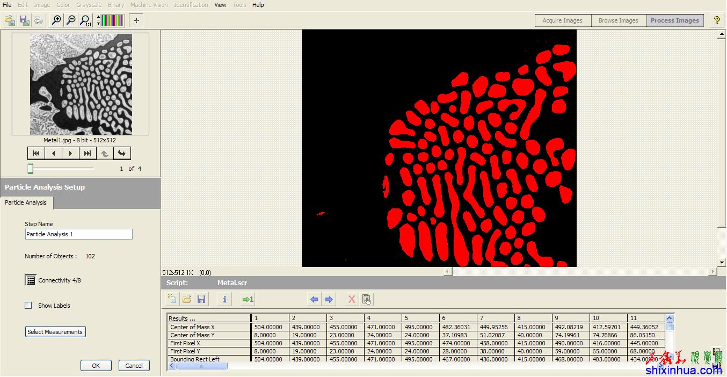Toggle the Connectivity 4/8 grid button
727x377 pixels.
pyautogui.click(x=31, y=280)
